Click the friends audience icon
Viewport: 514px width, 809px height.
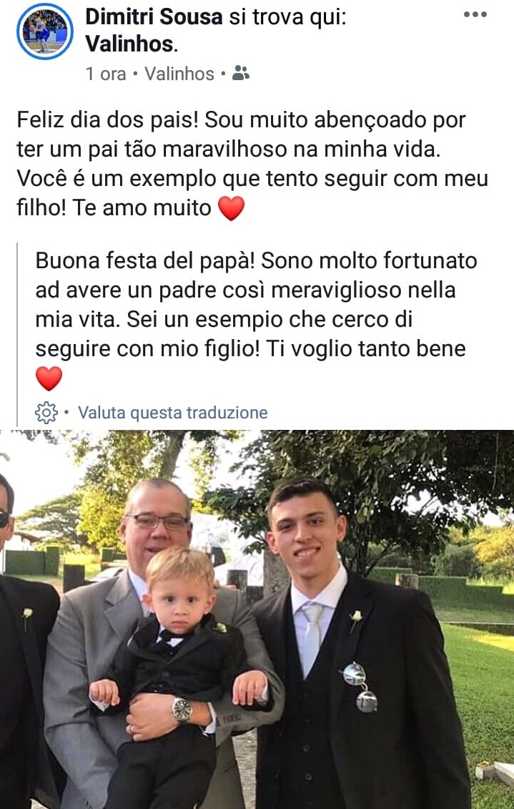(x=241, y=73)
